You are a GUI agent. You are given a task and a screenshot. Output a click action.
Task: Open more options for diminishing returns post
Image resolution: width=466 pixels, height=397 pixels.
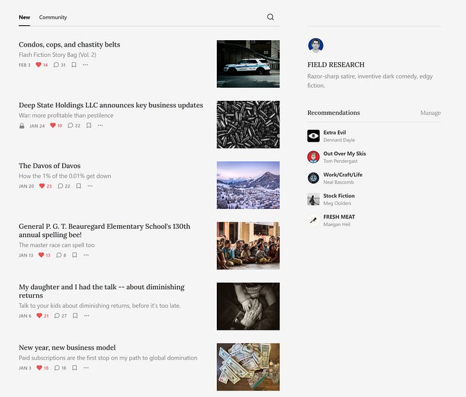point(87,316)
